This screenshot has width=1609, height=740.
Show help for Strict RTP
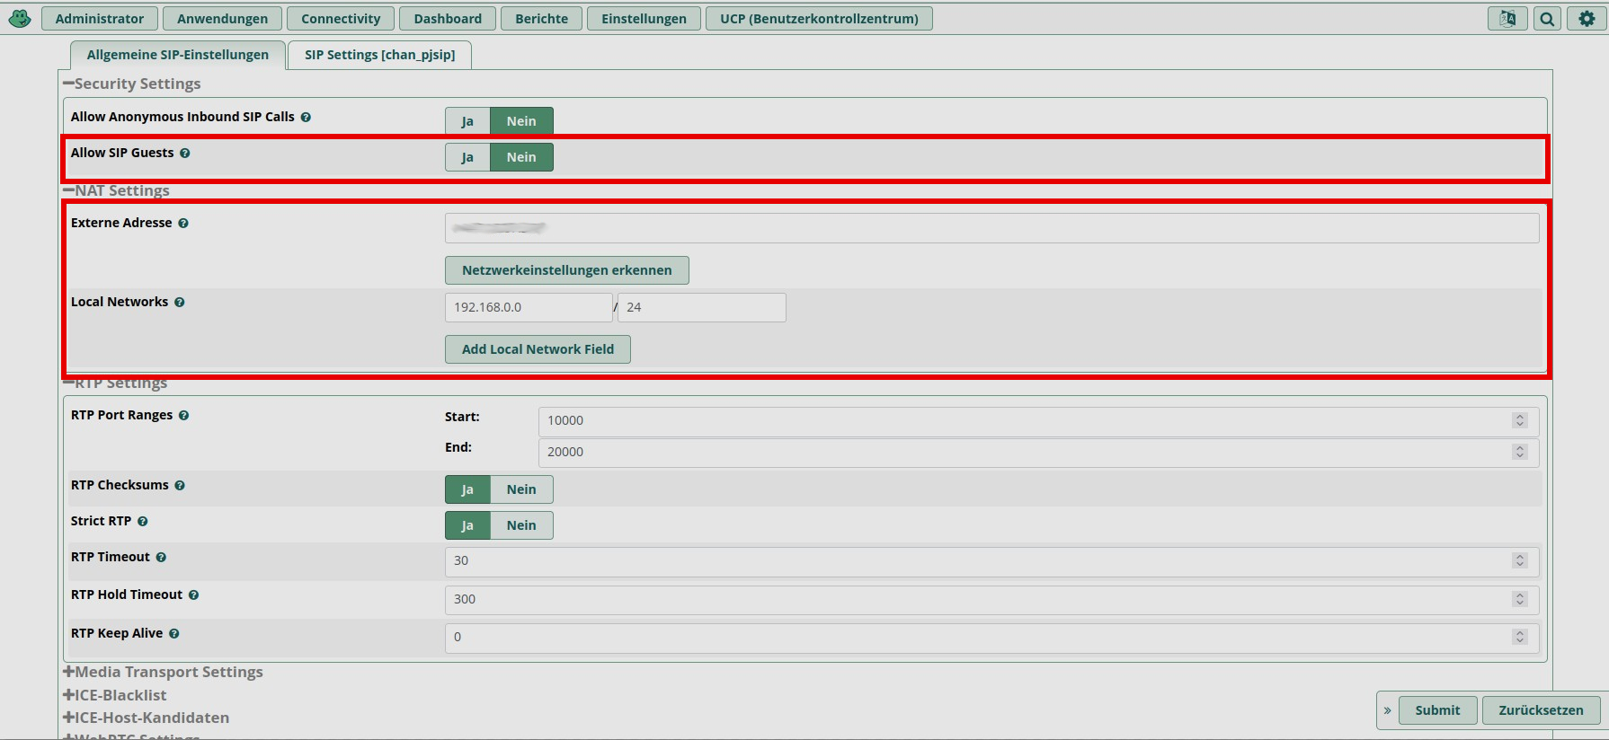tap(143, 522)
